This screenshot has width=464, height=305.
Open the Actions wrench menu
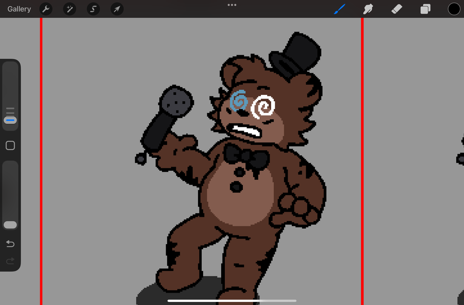click(x=46, y=9)
